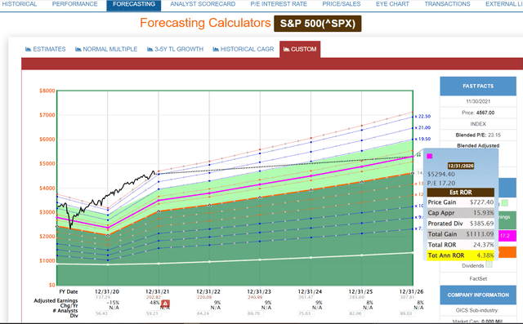Select the HISTORICAL CAGR calculator tab
Image resolution: width=523 pixels, height=324 pixels.
tap(244, 49)
